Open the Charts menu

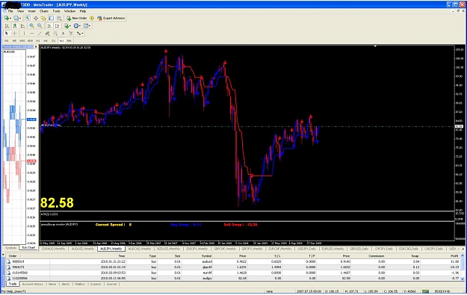click(x=44, y=11)
